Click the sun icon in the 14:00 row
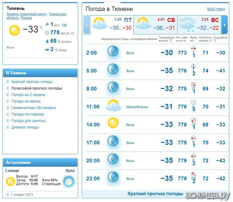 tap(113, 123)
